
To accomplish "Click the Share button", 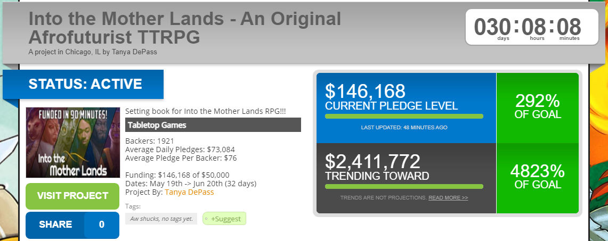I will tap(55, 225).
